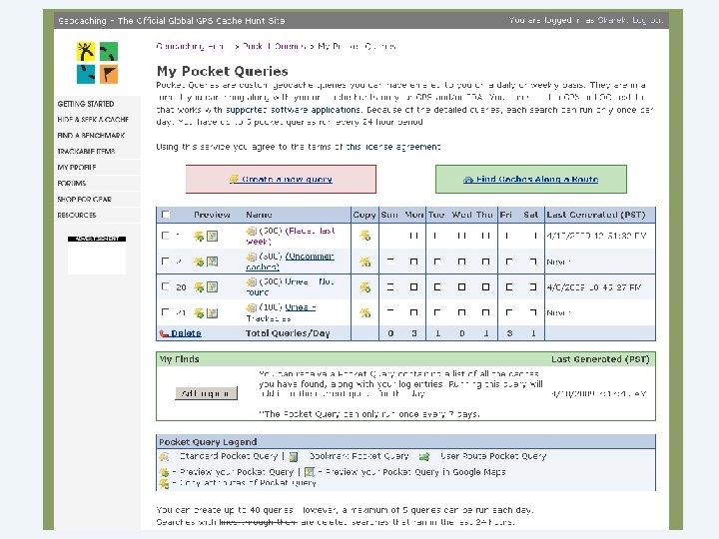Viewport: 719px width, 539px height.
Task: Open Trackable Items in the sidebar
Action: coord(86,152)
